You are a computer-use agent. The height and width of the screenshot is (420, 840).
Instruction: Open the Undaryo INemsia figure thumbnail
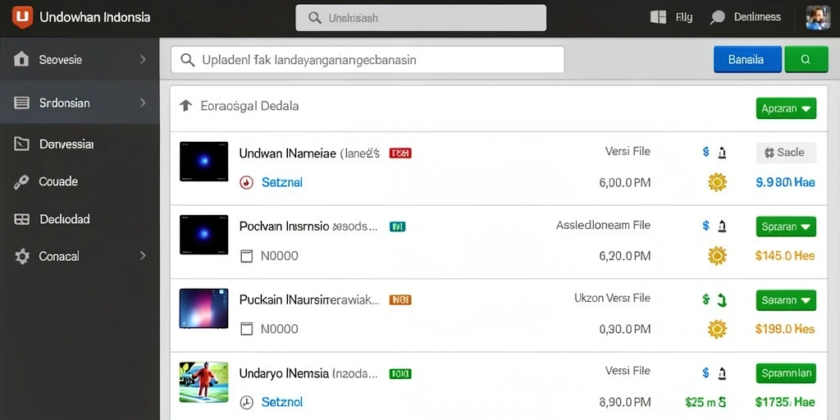[x=203, y=382]
